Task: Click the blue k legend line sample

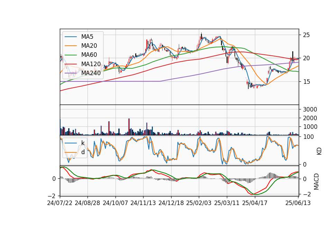Action: (71, 143)
